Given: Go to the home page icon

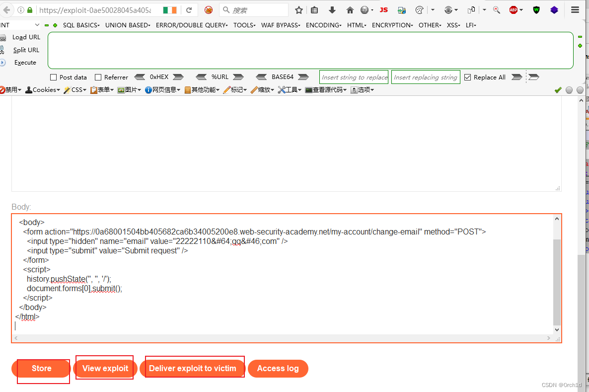Looking at the screenshot, I should coord(350,10).
